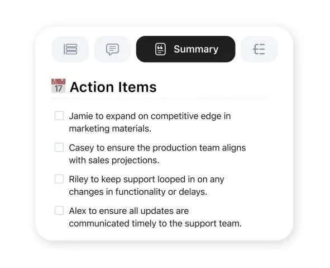Click the Action Items heading
Screen dimensions: 330x268
pos(113,87)
